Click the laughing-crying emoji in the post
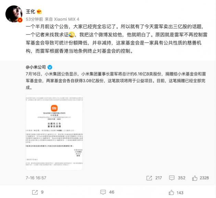 72,35
